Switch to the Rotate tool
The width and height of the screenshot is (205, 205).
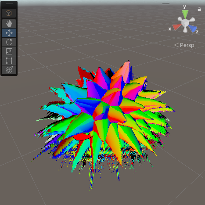pyautogui.click(x=9, y=42)
